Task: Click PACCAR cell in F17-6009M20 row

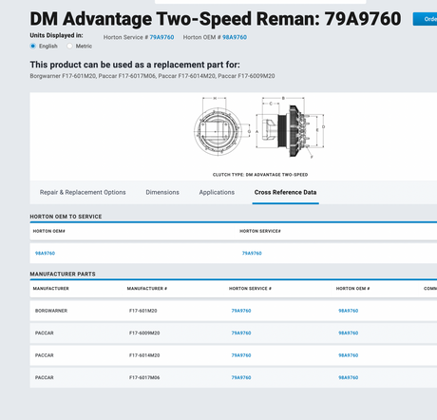Action: click(x=45, y=333)
